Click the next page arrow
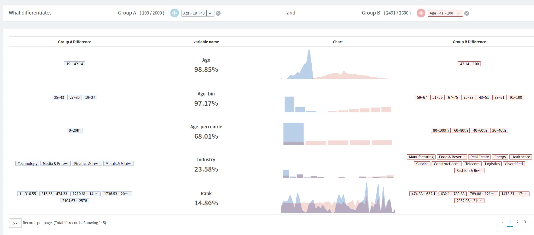Viewport: 534px width, 235px height. 532,222
